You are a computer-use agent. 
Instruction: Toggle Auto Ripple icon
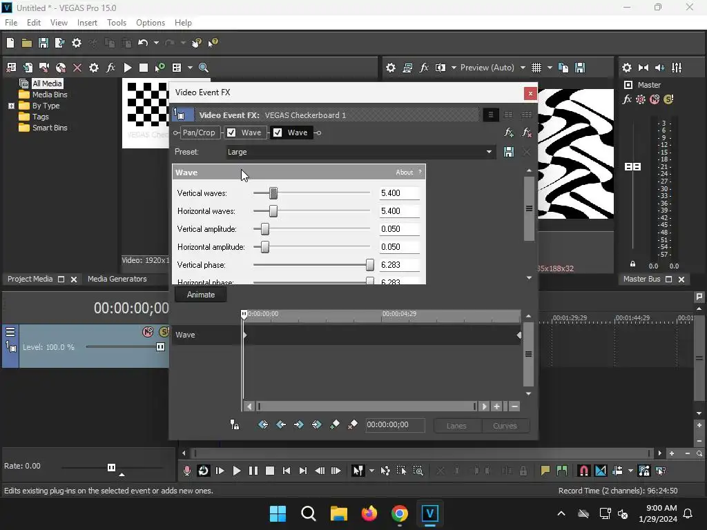tap(618, 471)
